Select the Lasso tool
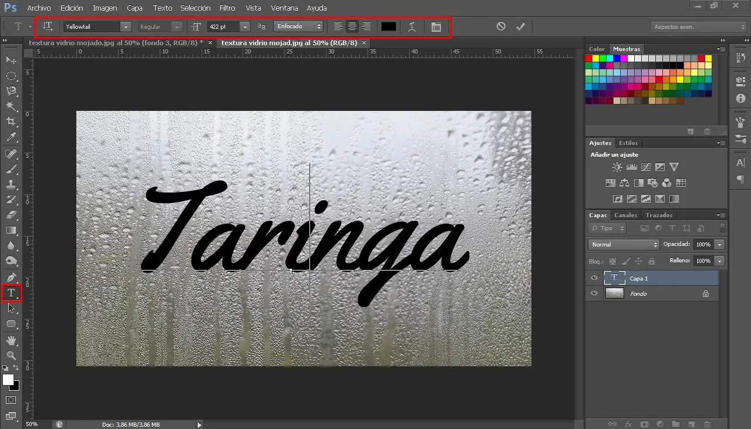751x429 pixels. click(x=11, y=91)
